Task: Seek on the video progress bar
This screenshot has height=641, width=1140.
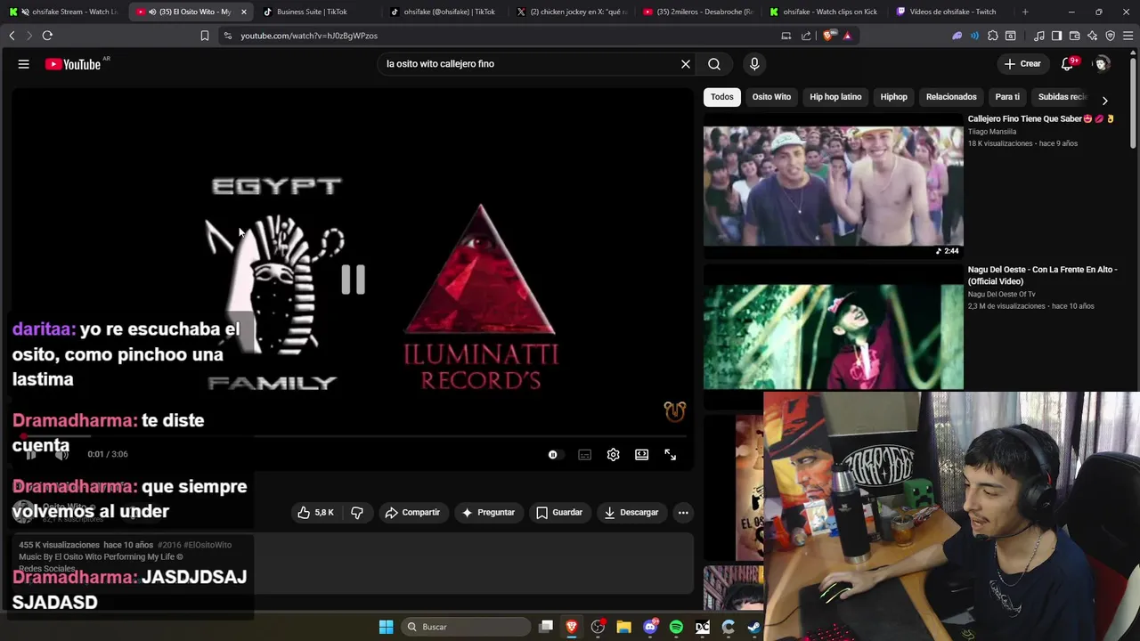Action: click(352, 436)
